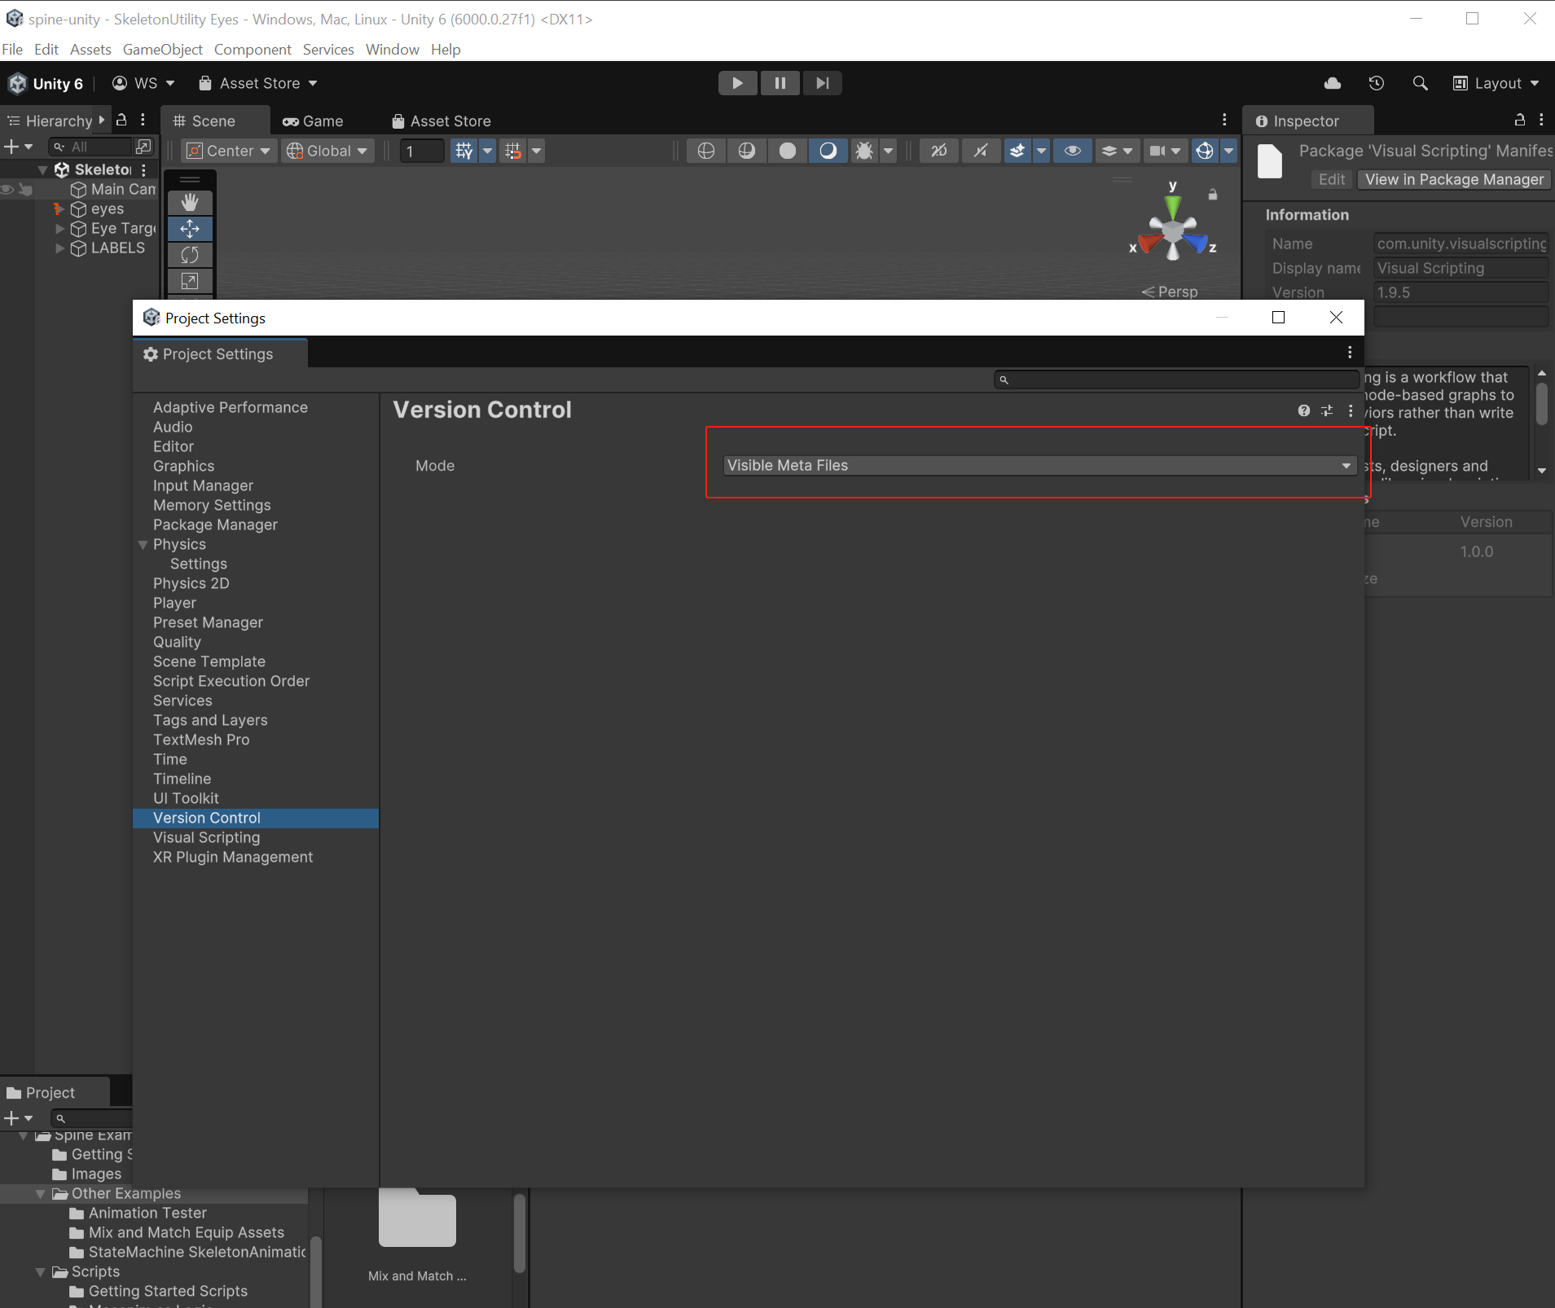Open Undo History via the clock icon
1555x1308 pixels.
tap(1376, 83)
